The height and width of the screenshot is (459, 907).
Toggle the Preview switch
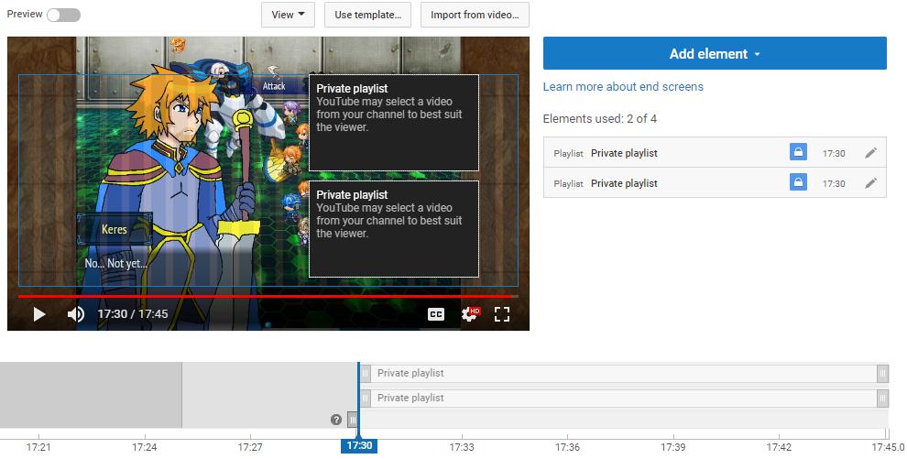pyautogui.click(x=63, y=15)
